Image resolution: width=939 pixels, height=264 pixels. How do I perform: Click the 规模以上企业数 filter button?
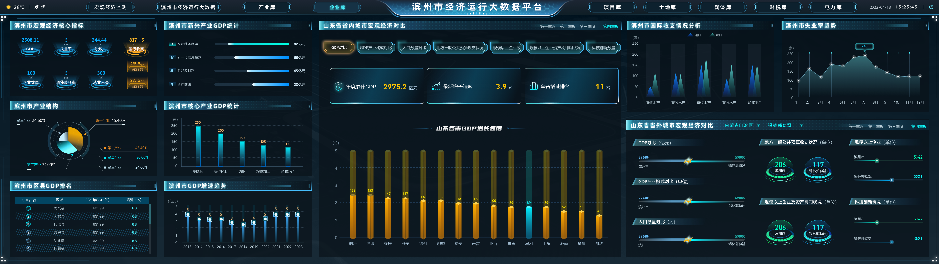[507, 47]
